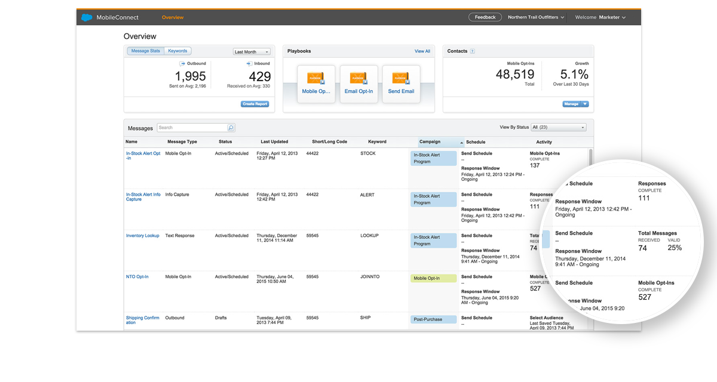Switch to Message Stats toggle
Image resolution: width=717 pixels, height=382 pixels.
[x=146, y=51]
